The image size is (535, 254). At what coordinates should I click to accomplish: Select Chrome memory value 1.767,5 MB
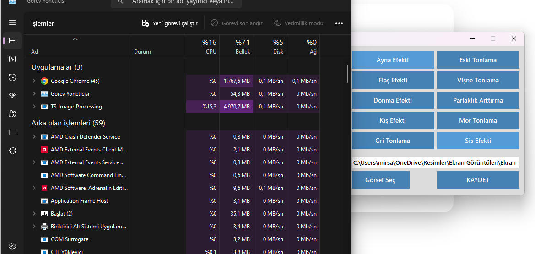236,81
